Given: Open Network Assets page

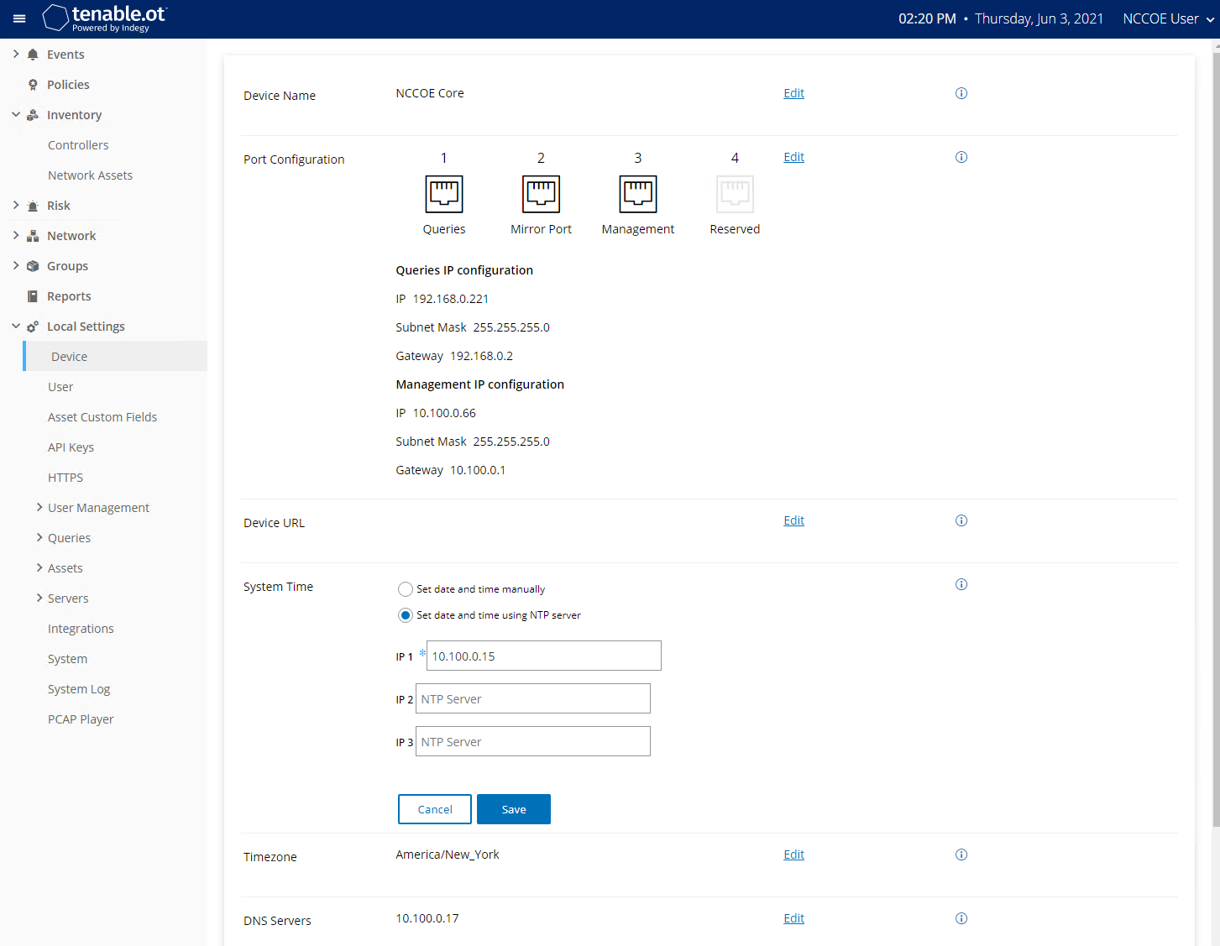Looking at the screenshot, I should pyautogui.click(x=90, y=175).
